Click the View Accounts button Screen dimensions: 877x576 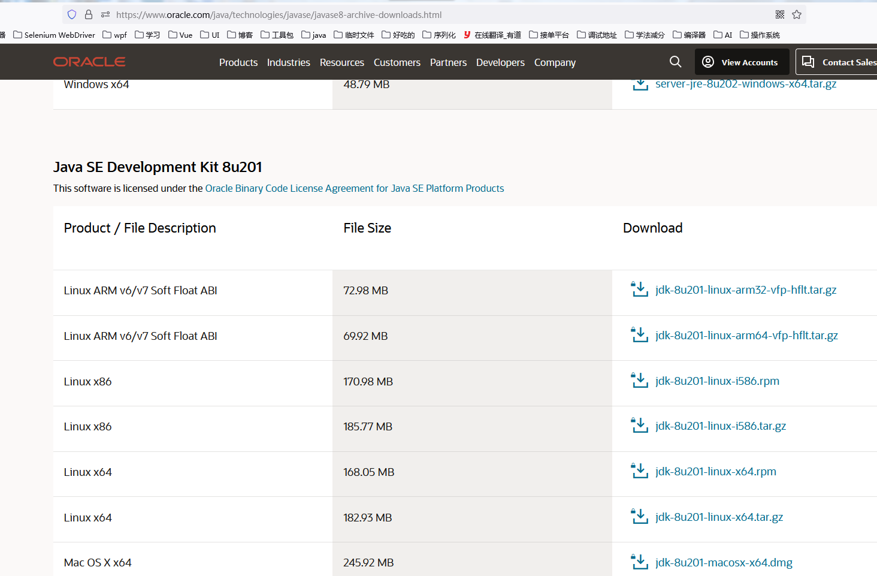coord(740,62)
